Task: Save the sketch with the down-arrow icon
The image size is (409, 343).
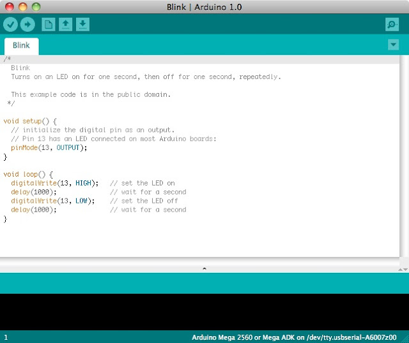Action: (82, 24)
